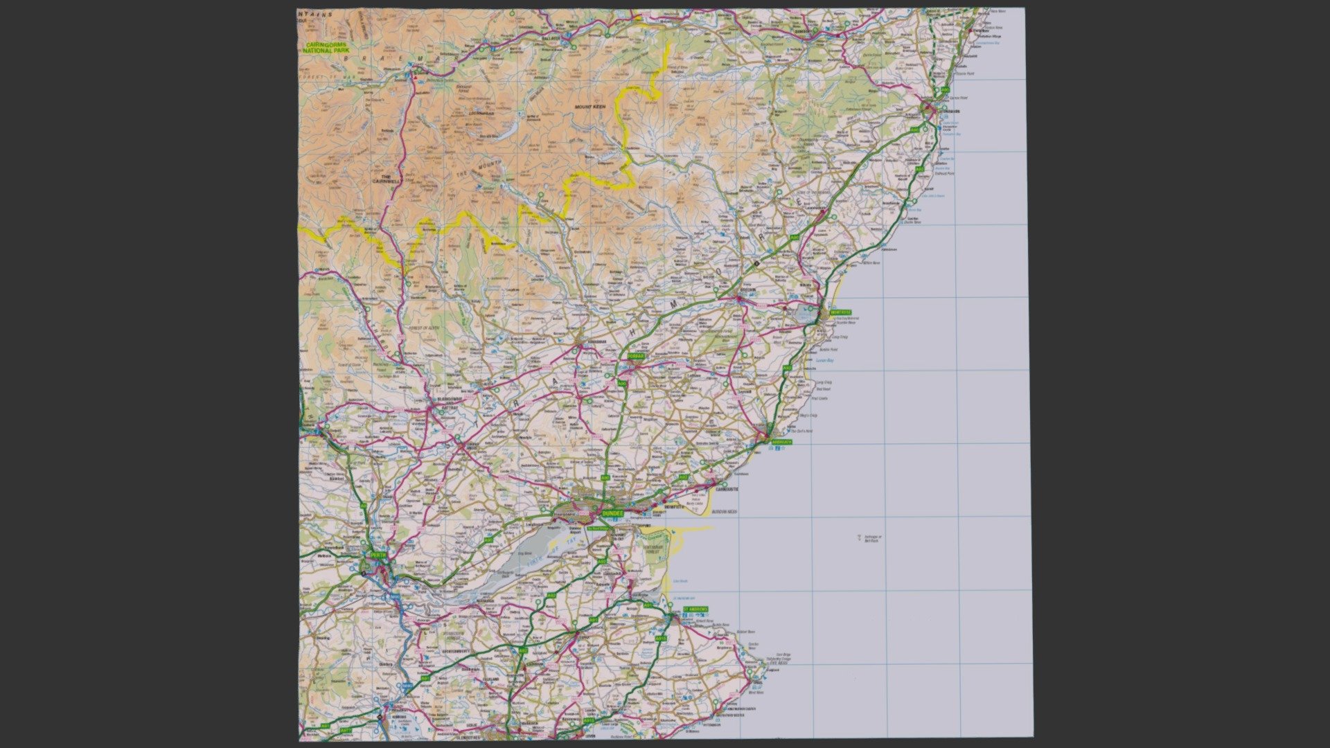The image size is (1330, 748).
Task: Click the Cairngorms National Park label
Action: click(x=326, y=48)
